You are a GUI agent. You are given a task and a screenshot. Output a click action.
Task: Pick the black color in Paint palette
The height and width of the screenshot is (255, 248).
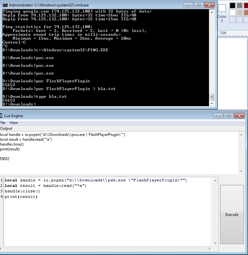[233, 5]
